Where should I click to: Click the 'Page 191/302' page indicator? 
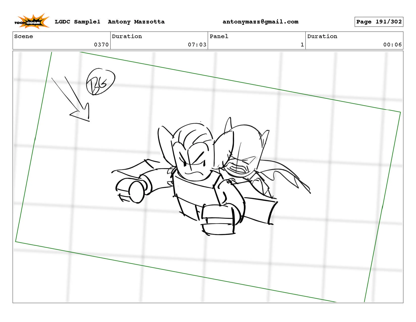pyautogui.click(x=379, y=22)
